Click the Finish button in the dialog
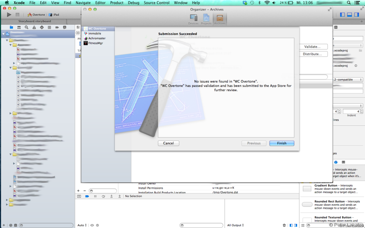 click(282, 143)
